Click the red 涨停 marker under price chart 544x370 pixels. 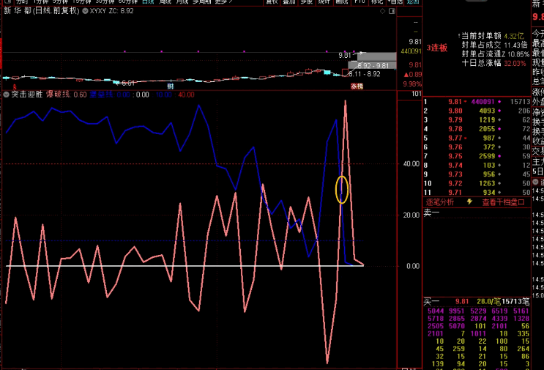coord(356,86)
